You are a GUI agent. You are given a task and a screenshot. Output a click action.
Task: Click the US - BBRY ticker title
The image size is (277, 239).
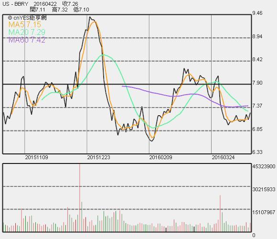click(x=15, y=4)
